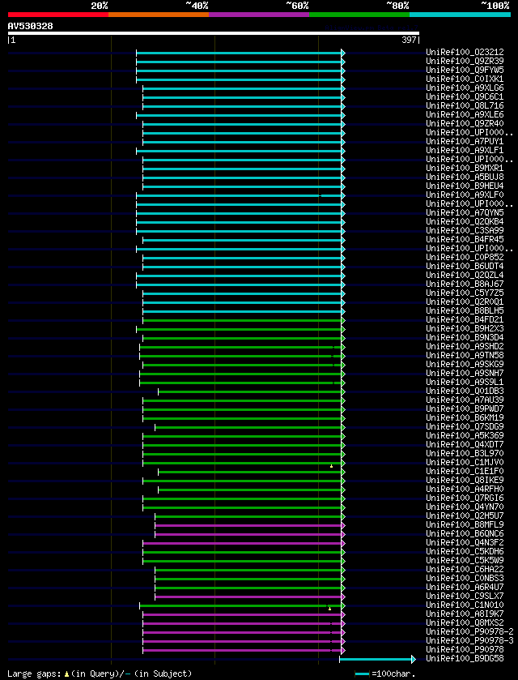Click the UniRef100_C5Y7Z5 label

(x=465, y=293)
